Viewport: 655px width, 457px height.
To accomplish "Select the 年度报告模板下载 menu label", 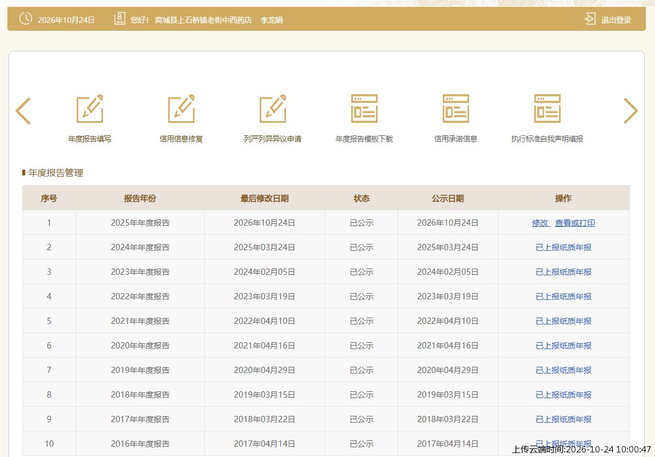I will coord(364,139).
